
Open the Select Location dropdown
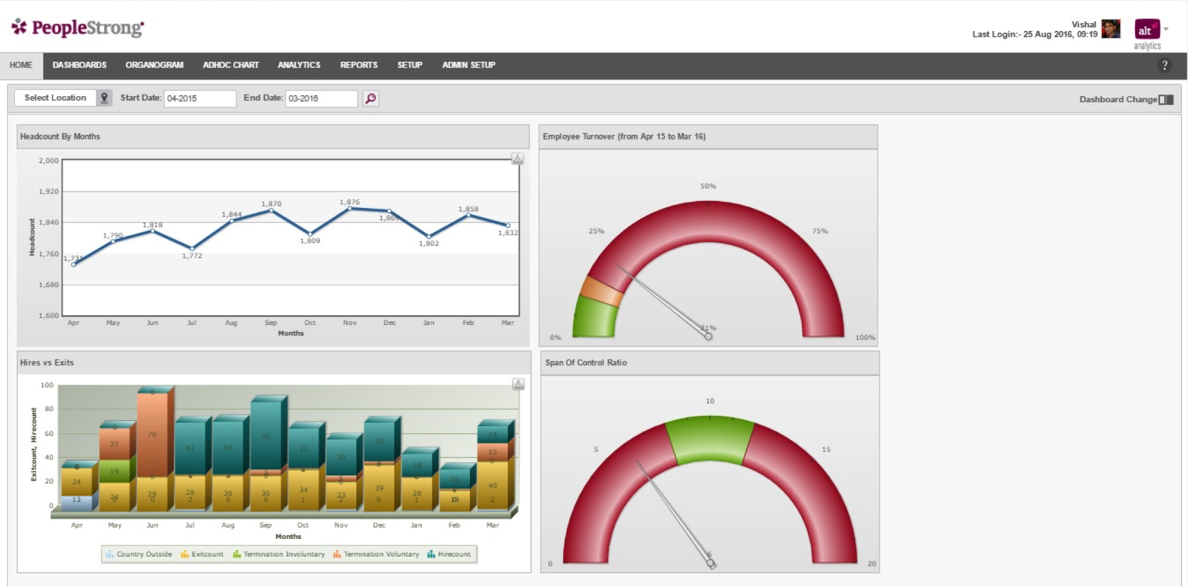55,98
